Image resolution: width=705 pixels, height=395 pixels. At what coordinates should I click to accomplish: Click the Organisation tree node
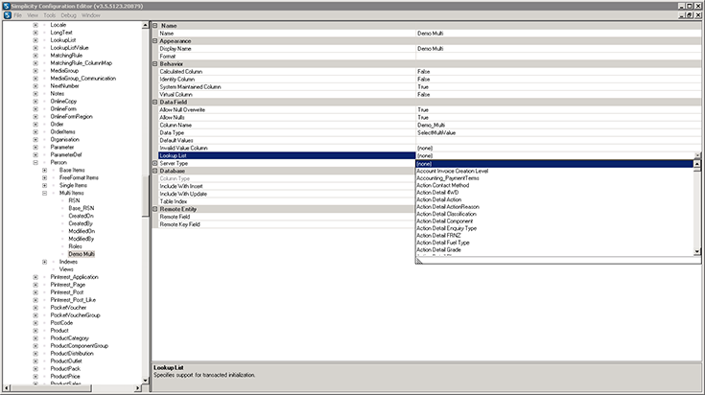click(65, 139)
